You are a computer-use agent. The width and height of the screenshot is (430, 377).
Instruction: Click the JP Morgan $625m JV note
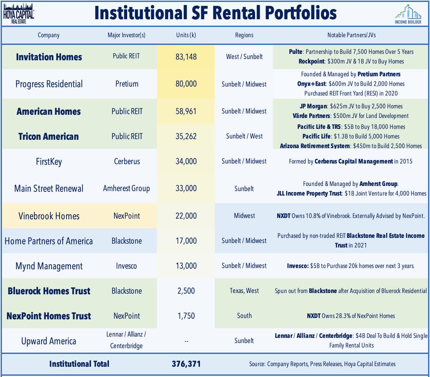pos(351,106)
